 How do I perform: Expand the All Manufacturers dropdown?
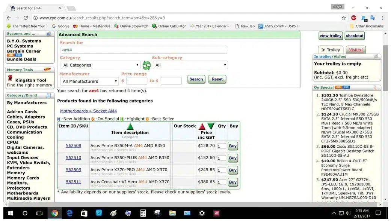[89, 81]
